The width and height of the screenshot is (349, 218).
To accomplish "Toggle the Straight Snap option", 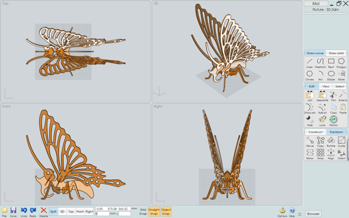I will [x=154, y=212].
